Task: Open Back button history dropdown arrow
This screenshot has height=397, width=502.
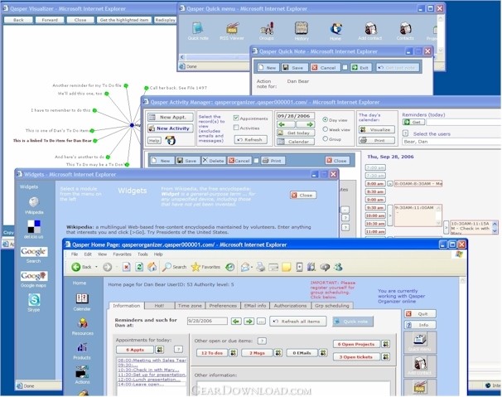Action: (96, 267)
